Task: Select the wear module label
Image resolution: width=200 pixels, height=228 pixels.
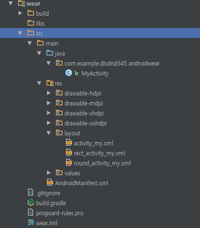Action: click(33, 4)
